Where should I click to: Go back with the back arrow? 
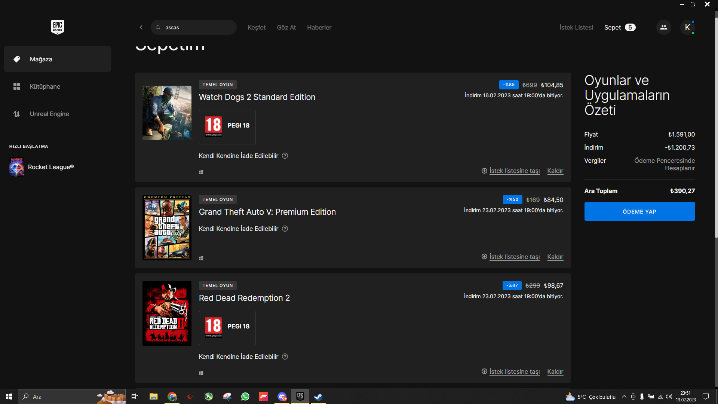(x=141, y=27)
